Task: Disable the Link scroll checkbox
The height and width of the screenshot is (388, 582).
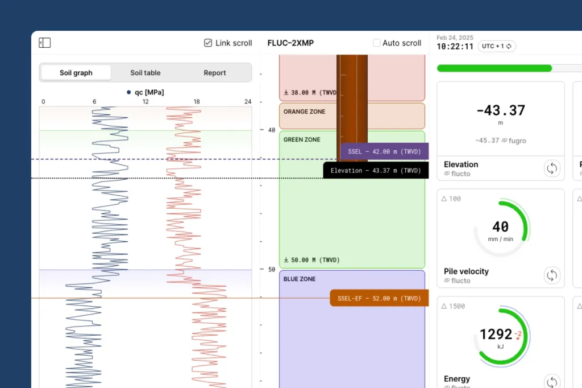Action: pos(208,43)
